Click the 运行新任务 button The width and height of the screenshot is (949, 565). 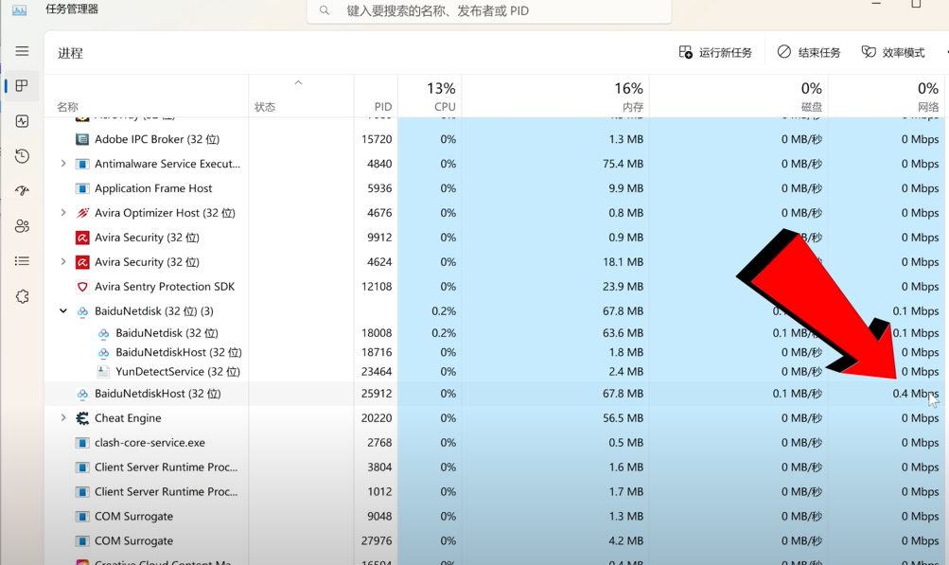coord(716,52)
